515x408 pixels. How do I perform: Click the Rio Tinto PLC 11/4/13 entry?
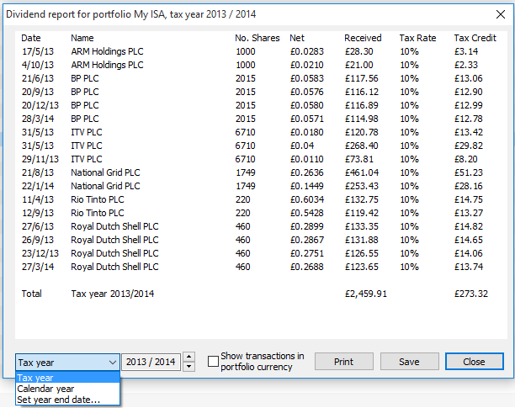click(x=97, y=199)
